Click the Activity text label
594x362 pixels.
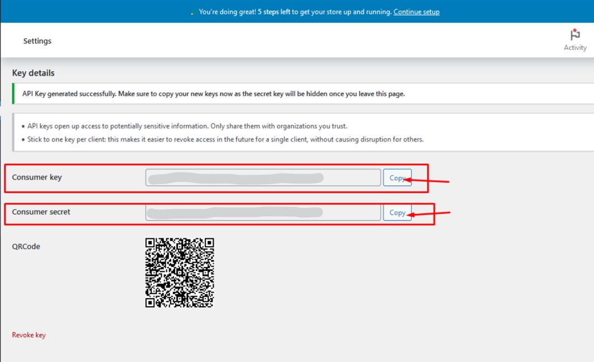(575, 48)
